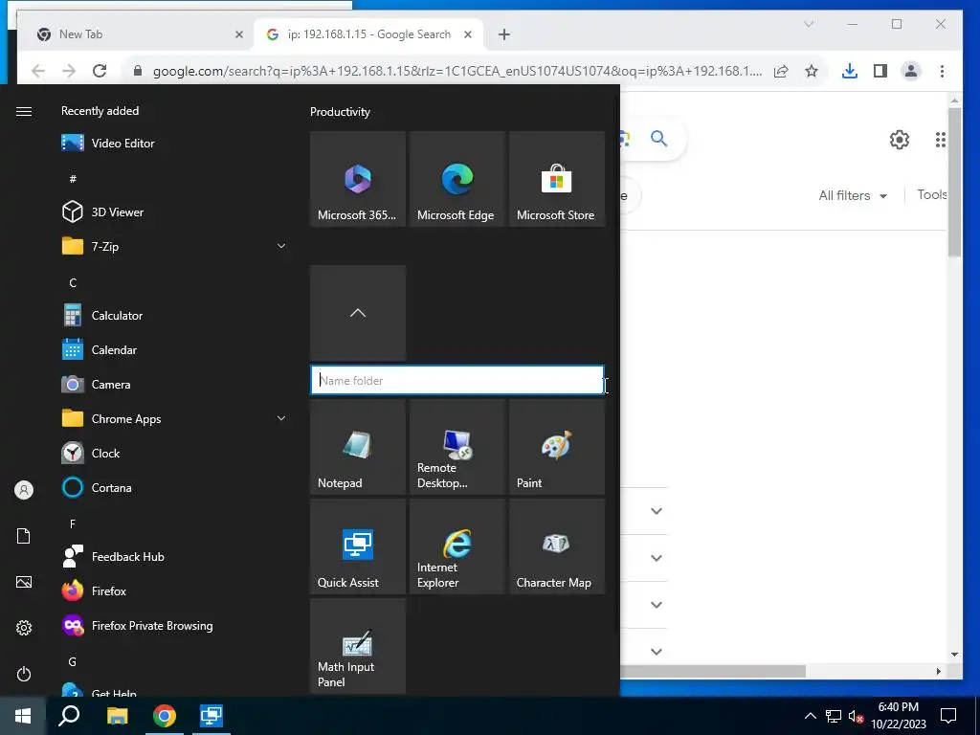The height and width of the screenshot is (735, 980).
Task: Open the Power options in Start
Action: click(24, 674)
